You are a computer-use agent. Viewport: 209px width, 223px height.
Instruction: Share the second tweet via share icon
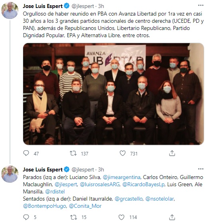click(172, 217)
